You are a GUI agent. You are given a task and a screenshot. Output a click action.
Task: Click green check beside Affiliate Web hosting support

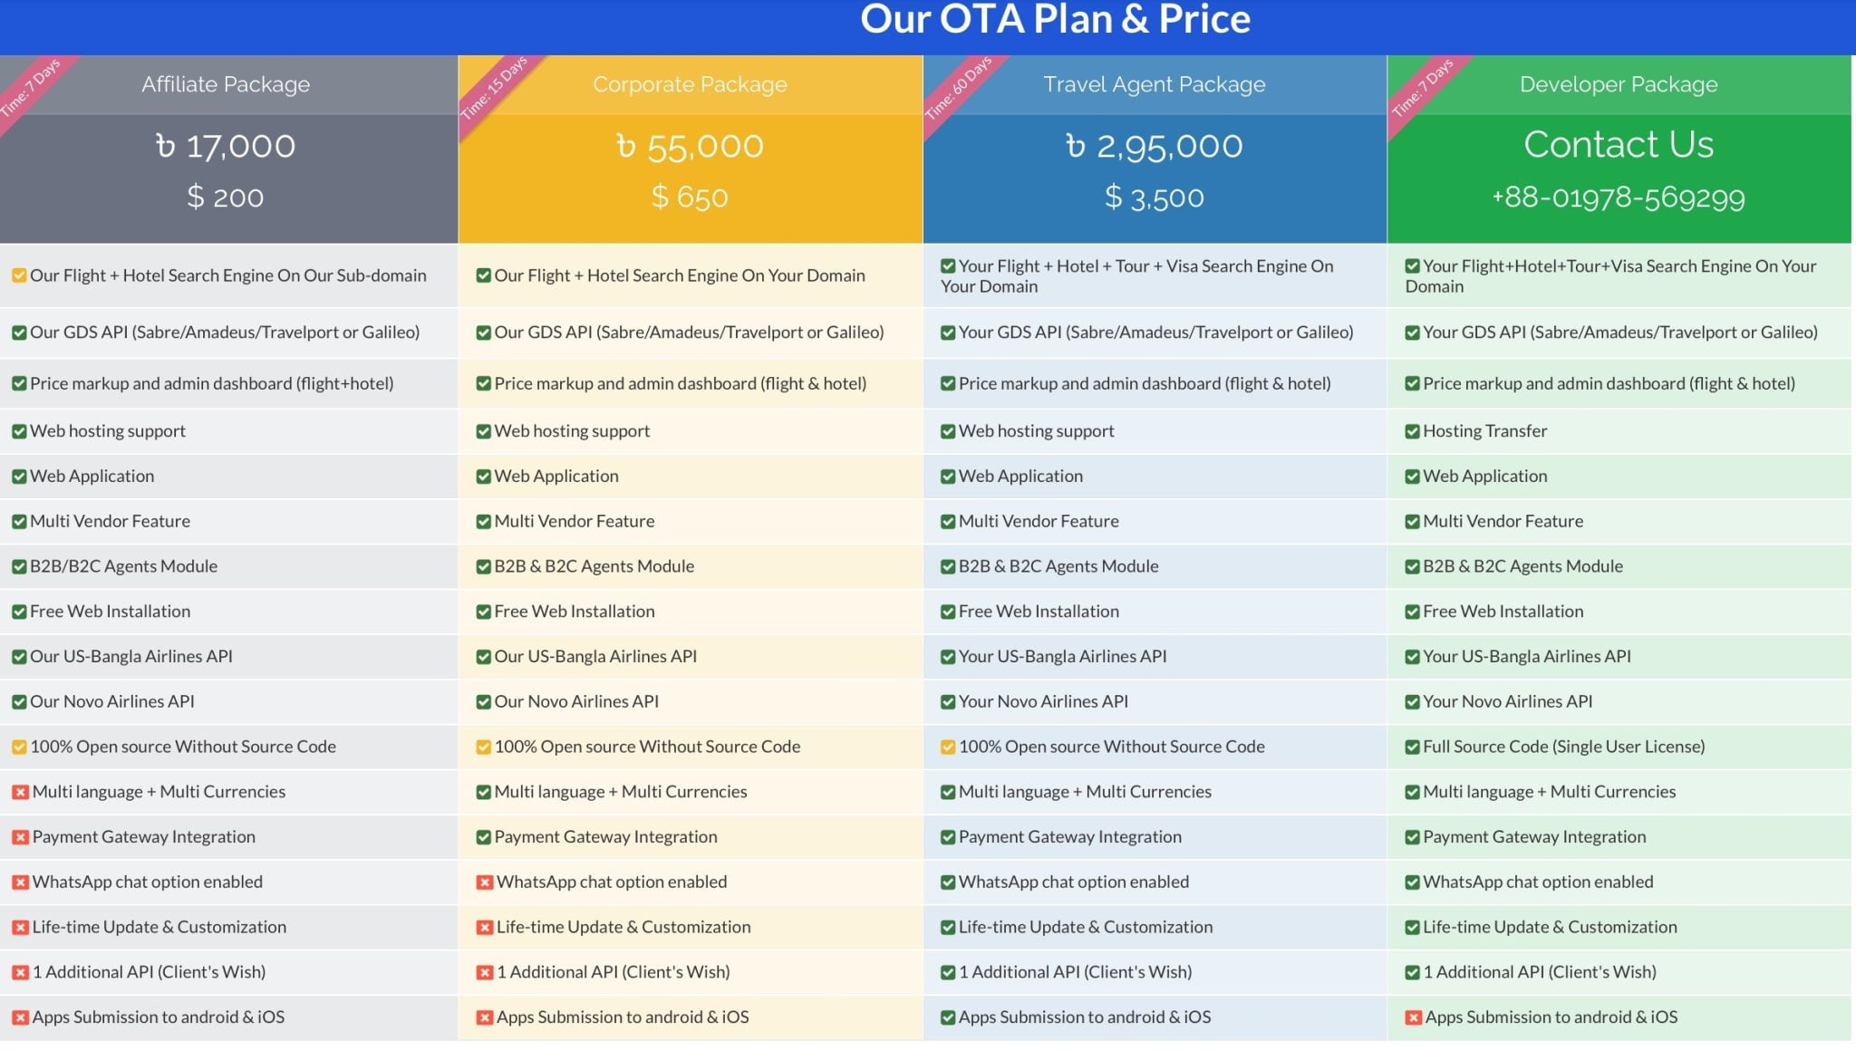[19, 431]
